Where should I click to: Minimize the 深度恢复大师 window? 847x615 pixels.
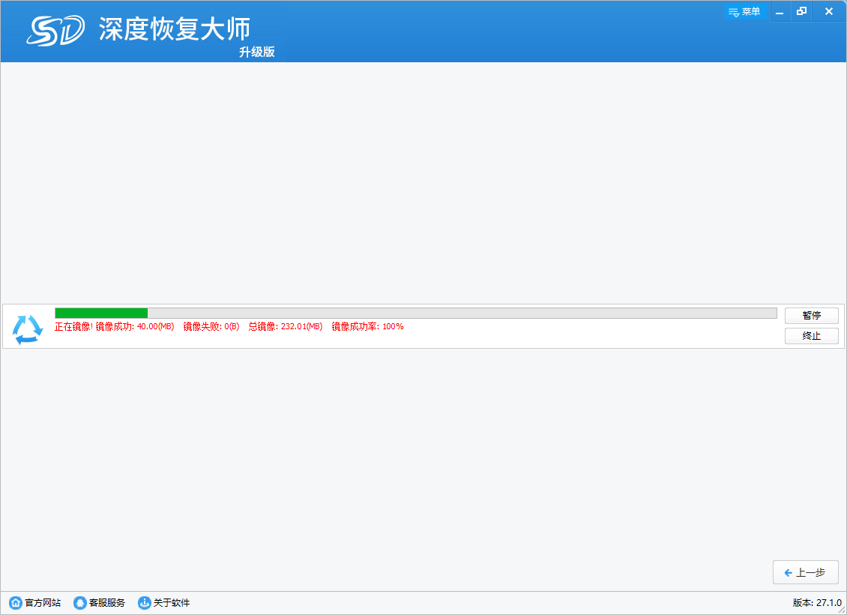click(x=780, y=11)
